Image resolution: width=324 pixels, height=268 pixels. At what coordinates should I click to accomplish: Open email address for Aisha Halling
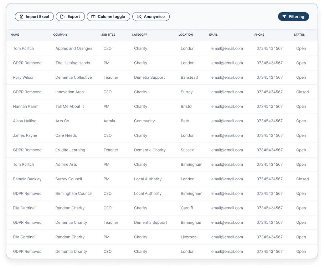(227, 121)
